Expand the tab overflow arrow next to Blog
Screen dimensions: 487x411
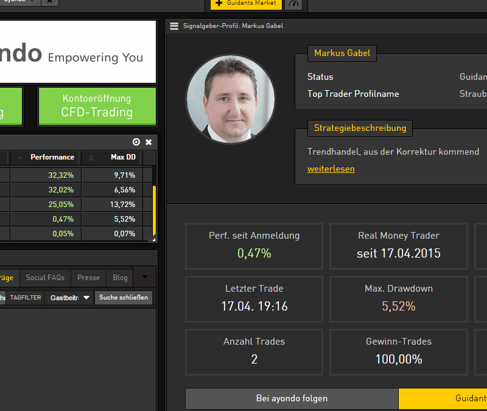point(144,277)
